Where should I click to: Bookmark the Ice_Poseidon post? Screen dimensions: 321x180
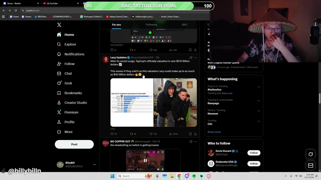pyautogui.click(x=190, y=50)
